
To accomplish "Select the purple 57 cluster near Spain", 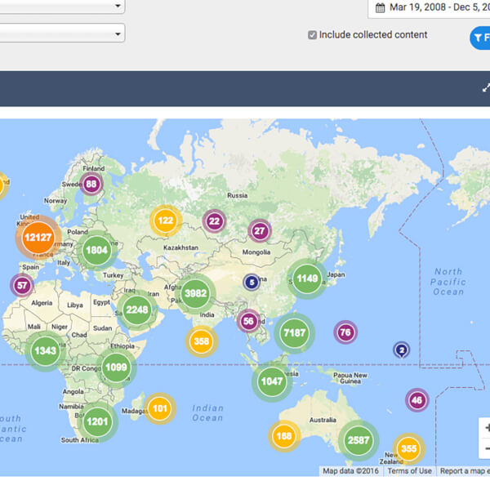I will pyautogui.click(x=22, y=285).
